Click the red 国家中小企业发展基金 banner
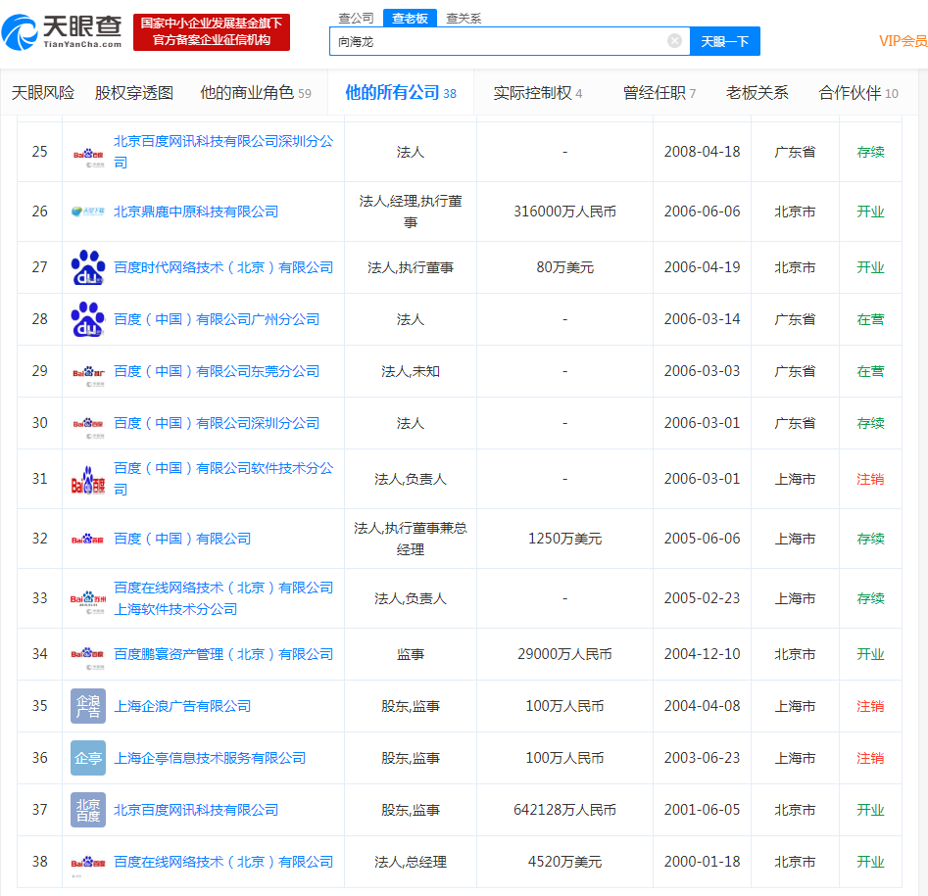 point(212,32)
